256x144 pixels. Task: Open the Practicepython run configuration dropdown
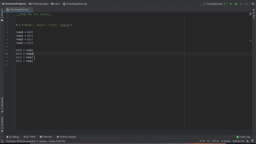click(x=214, y=4)
